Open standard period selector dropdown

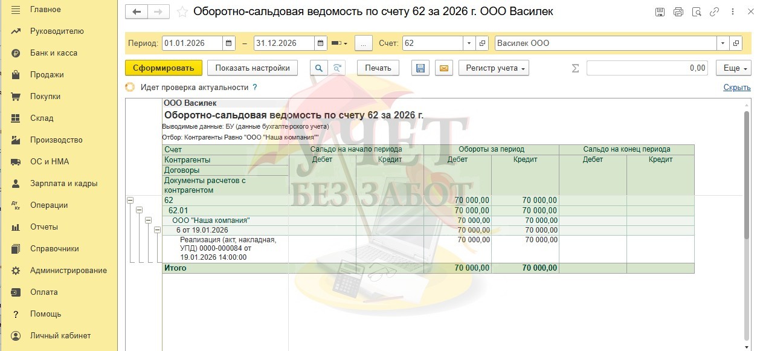pyautogui.click(x=340, y=43)
